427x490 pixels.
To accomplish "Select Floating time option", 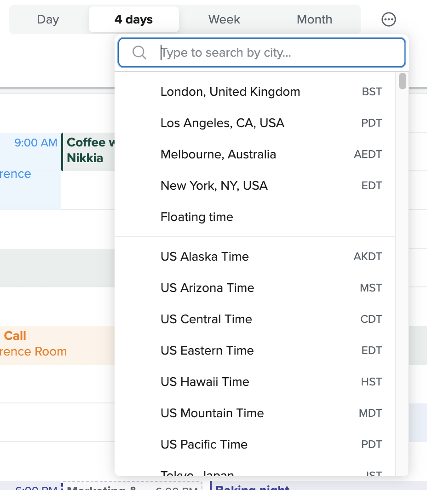I will 255,217.
